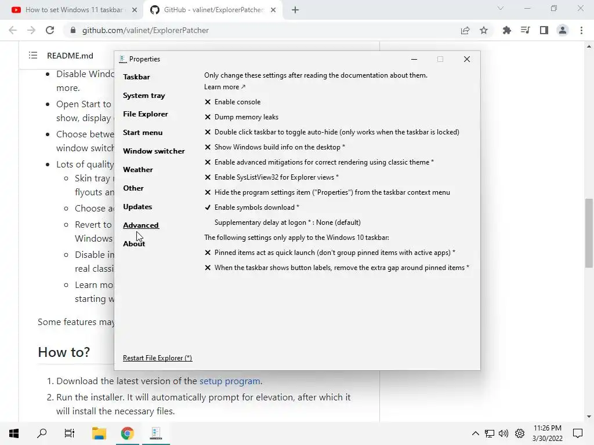This screenshot has width=594, height=445.
Task: Open the System tray section
Action: 144,96
